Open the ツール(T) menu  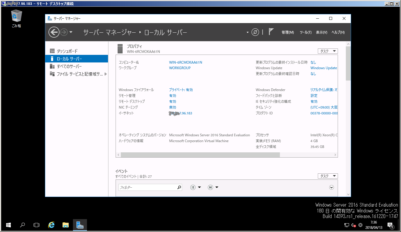306,32
